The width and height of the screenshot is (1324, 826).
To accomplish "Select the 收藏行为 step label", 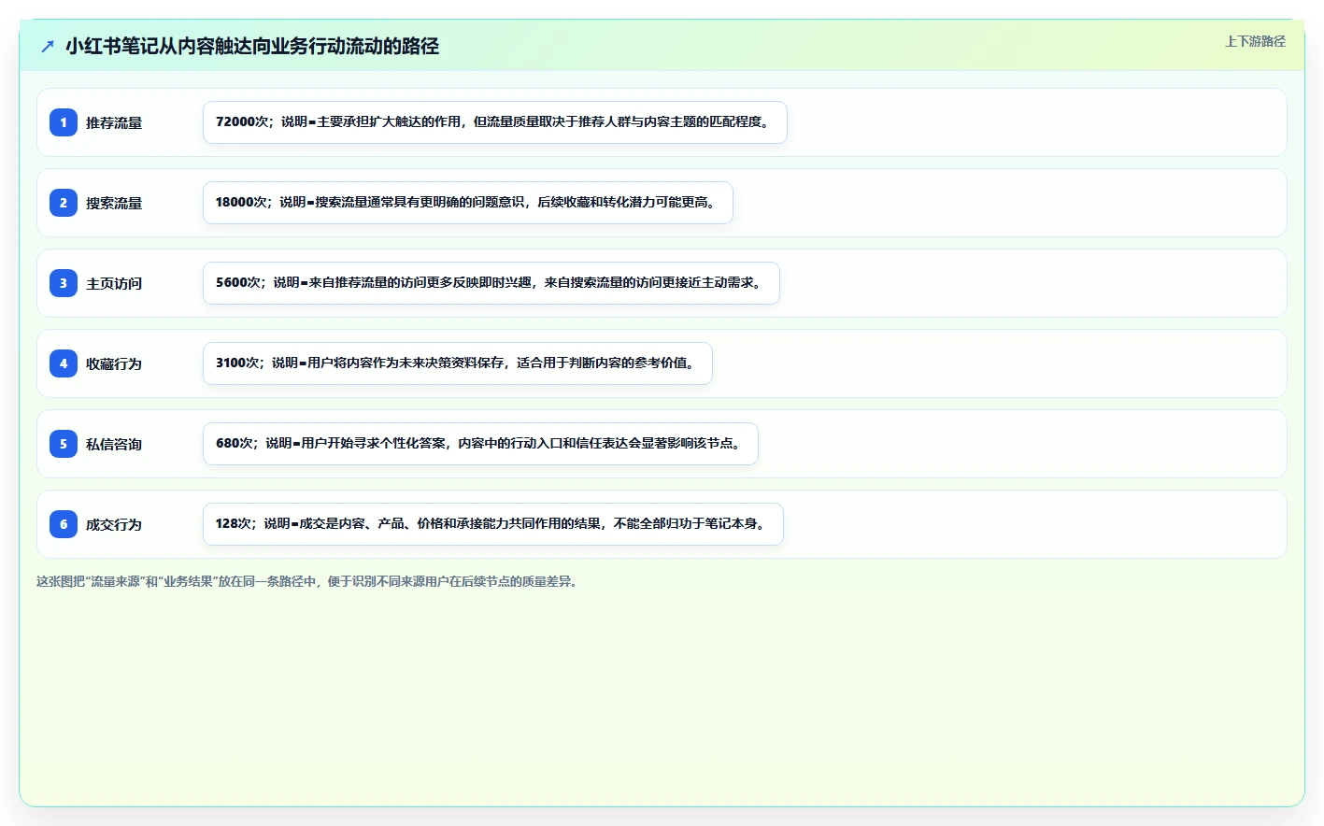I will click(114, 363).
